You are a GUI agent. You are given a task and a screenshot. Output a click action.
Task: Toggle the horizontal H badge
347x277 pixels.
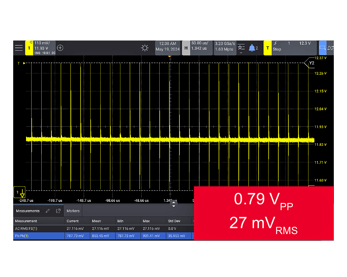click(186, 48)
